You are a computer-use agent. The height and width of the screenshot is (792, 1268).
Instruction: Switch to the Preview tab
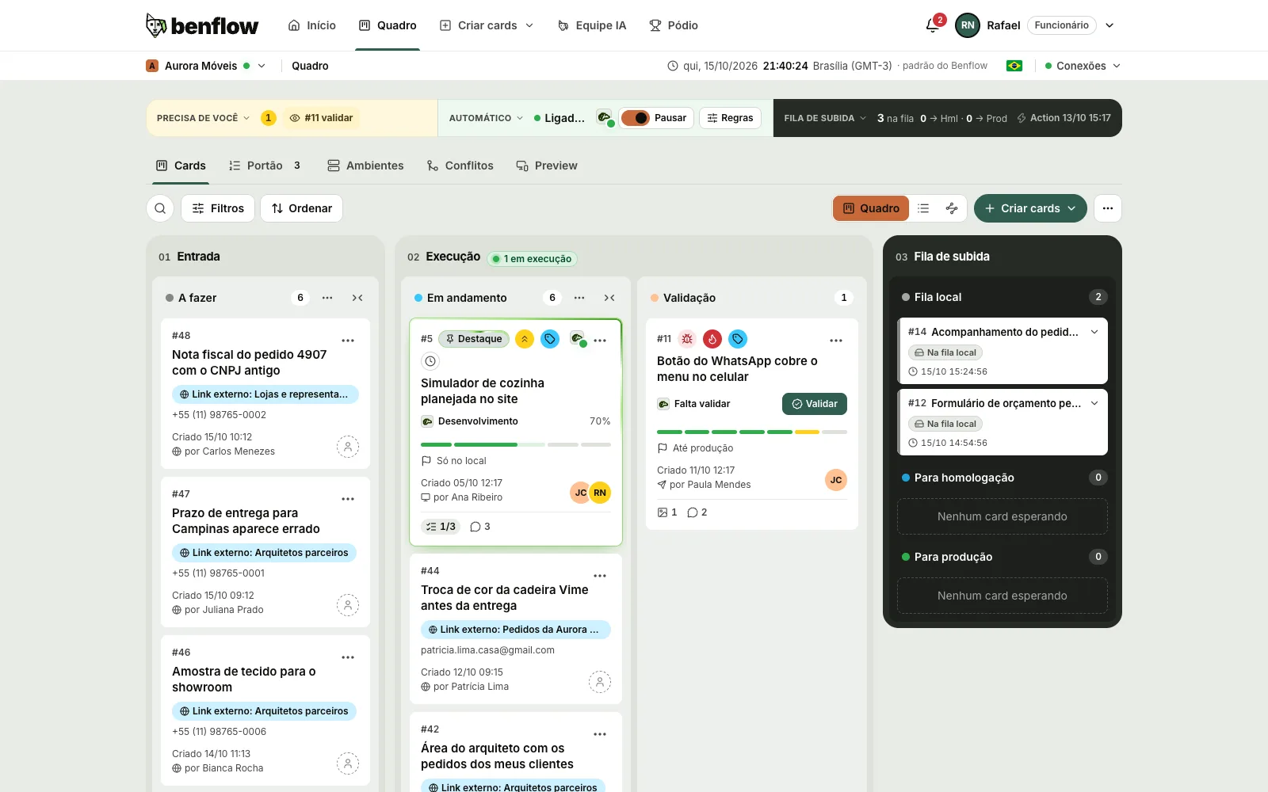(x=547, y=166)
